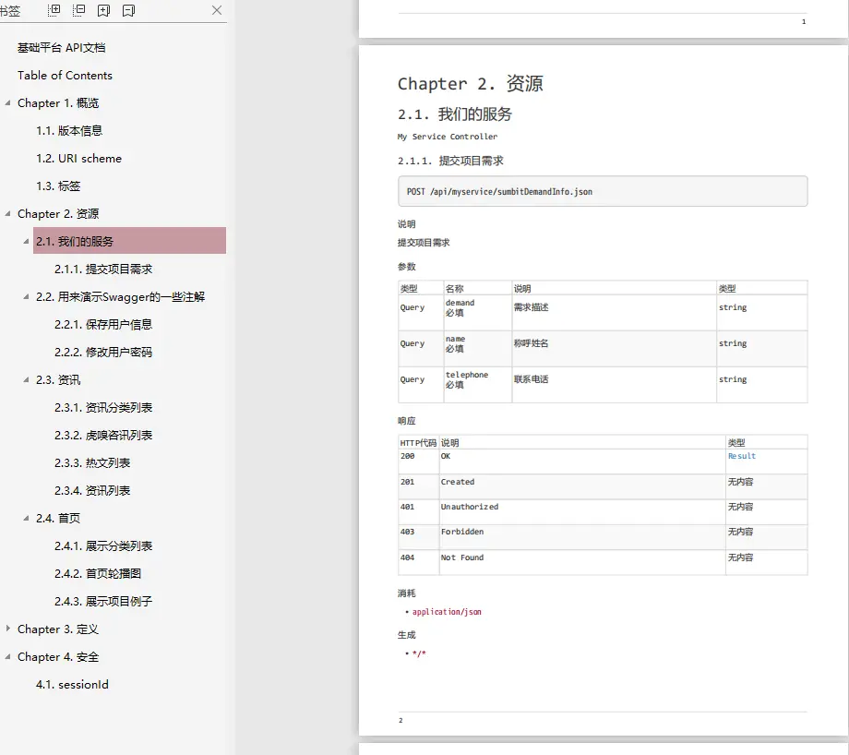Viewport: 849px width, 755px height.
Task: Go to bookmark 1.1. 版本信息
Action: [69, 130]
